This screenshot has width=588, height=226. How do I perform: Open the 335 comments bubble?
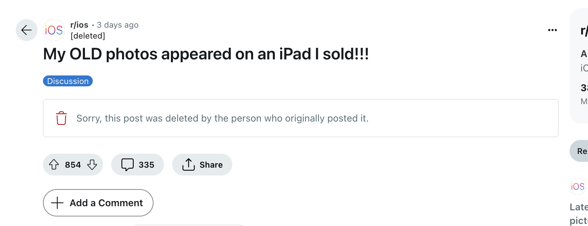[137, 165]
